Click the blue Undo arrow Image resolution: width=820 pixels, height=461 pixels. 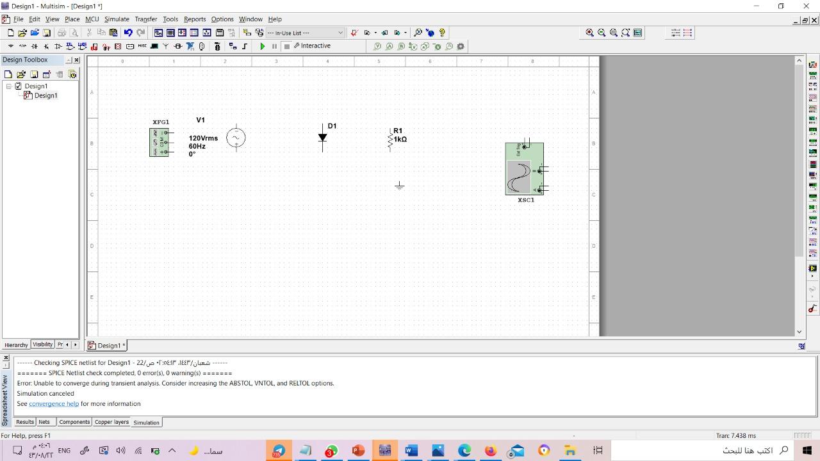click(128, 33)
